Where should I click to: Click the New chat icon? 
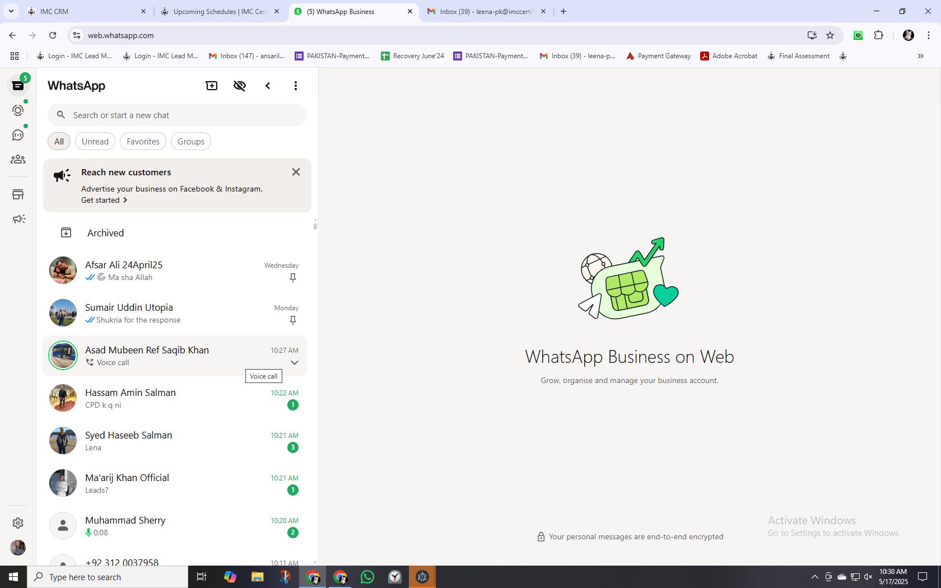212,86
